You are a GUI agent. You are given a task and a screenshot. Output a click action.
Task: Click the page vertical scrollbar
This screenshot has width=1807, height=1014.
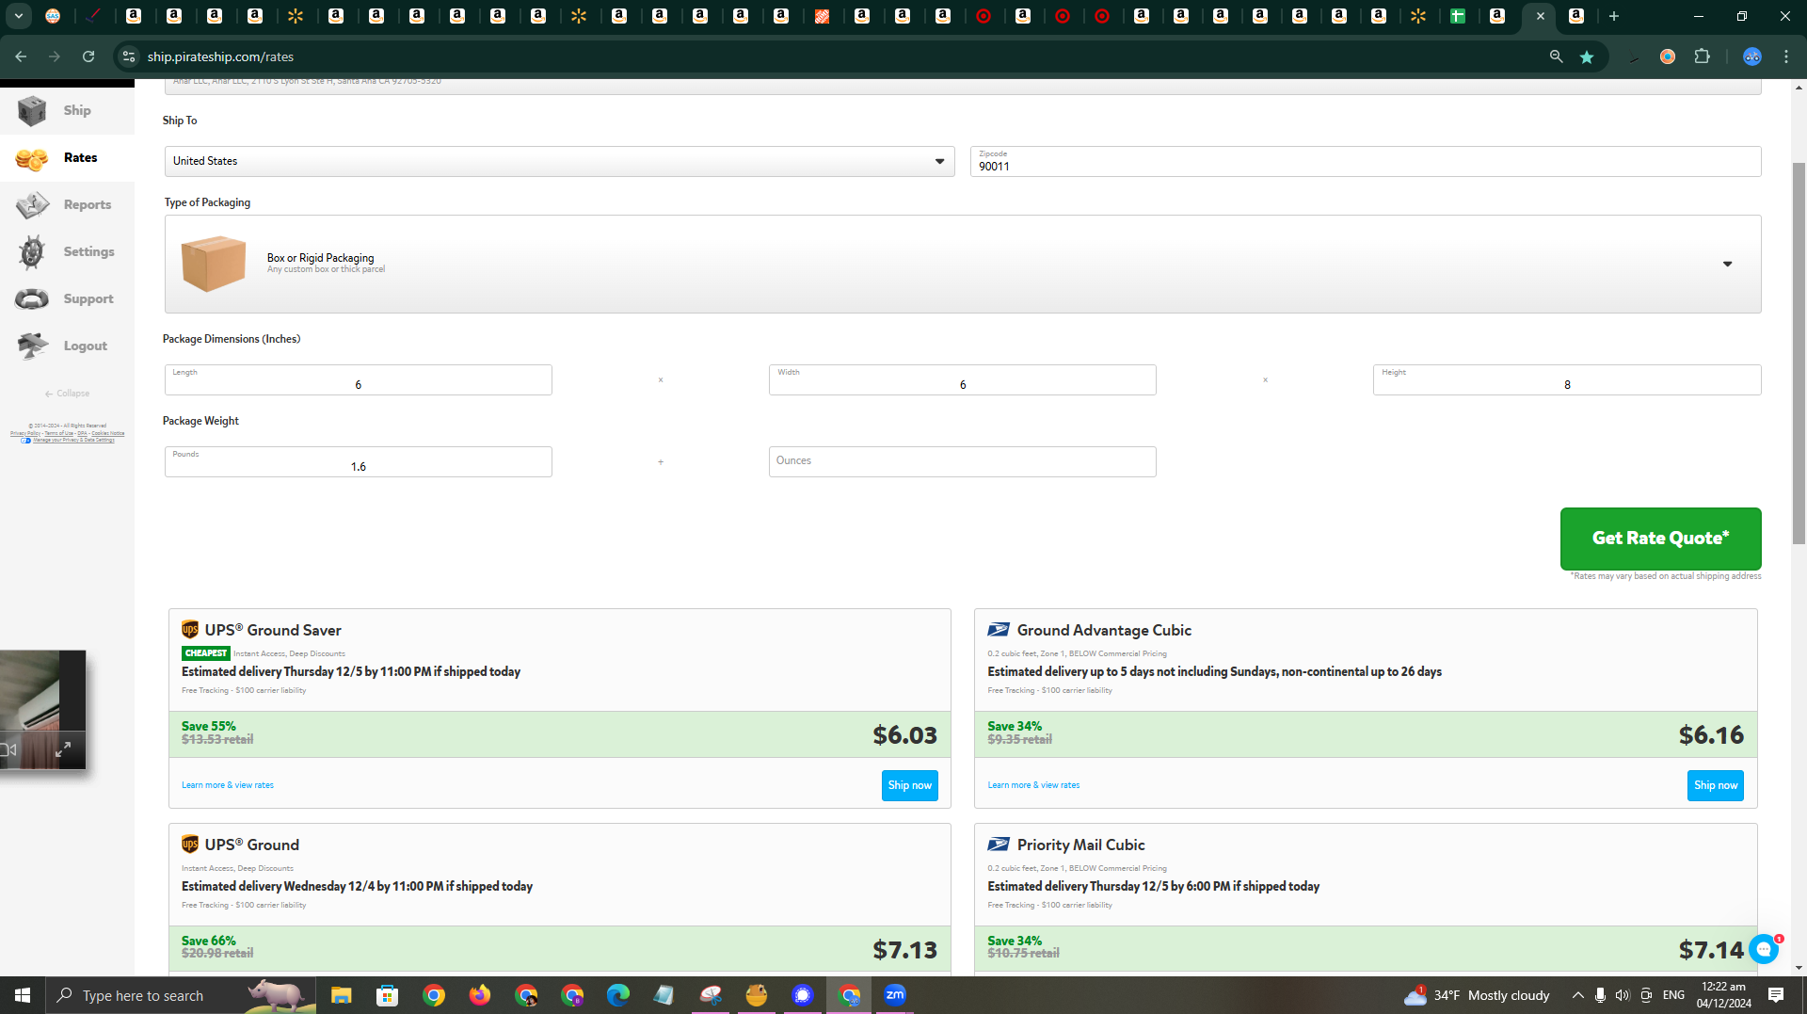[x=1799, y=353]
